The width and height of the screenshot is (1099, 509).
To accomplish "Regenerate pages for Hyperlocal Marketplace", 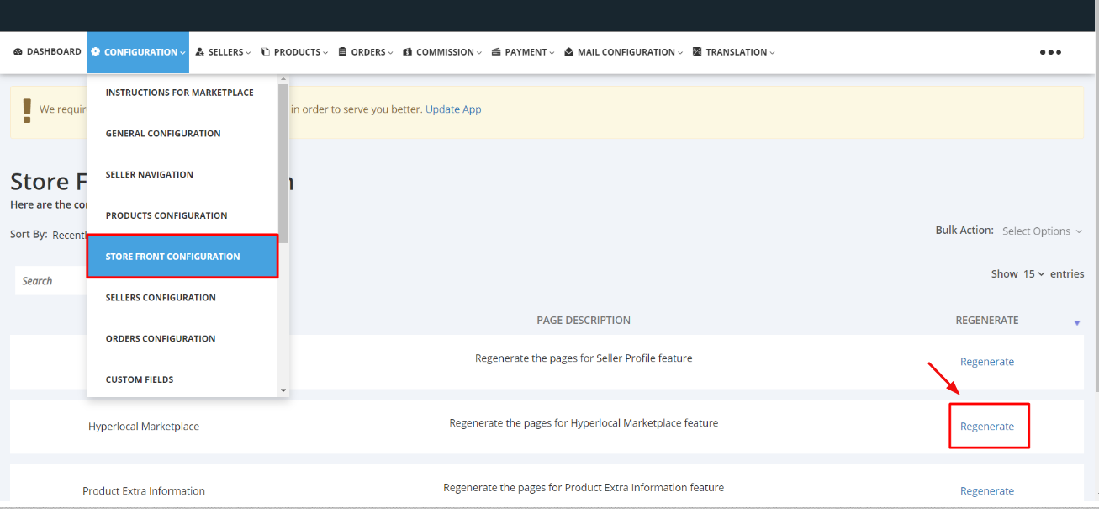I will (987, 426).
